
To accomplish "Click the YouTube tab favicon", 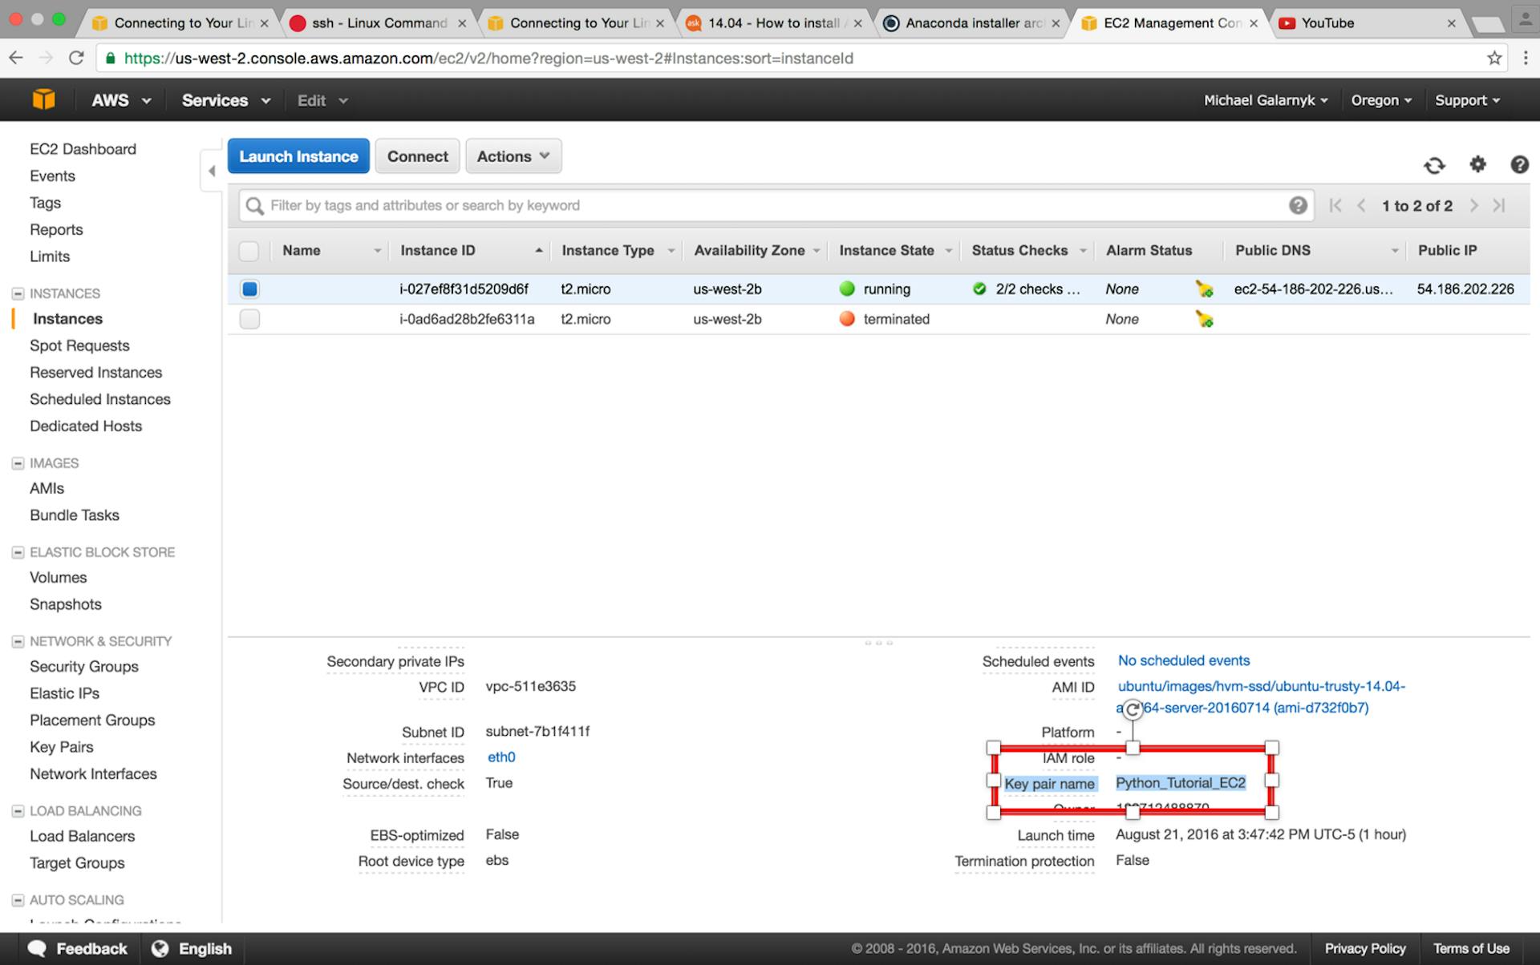I will pos(1288,22).
